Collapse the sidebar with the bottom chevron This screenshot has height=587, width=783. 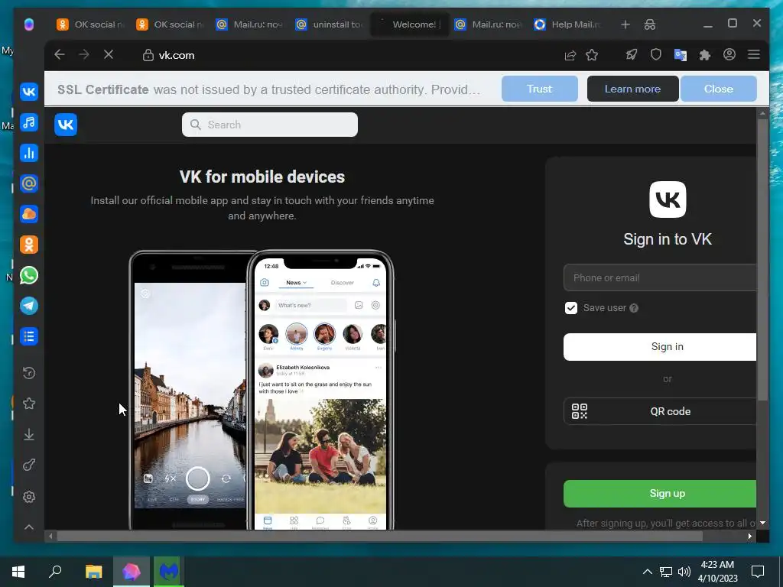pos(29,527)
